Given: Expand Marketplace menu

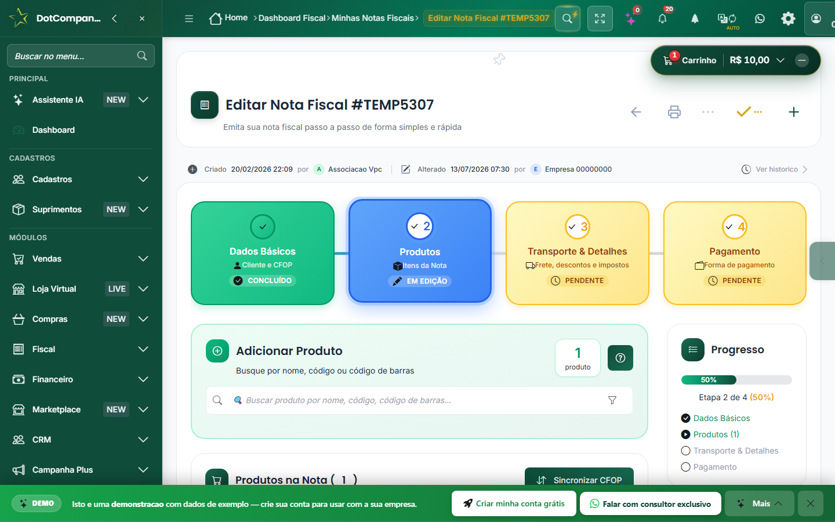Looking at the screenshot, I should click(81, 409).
